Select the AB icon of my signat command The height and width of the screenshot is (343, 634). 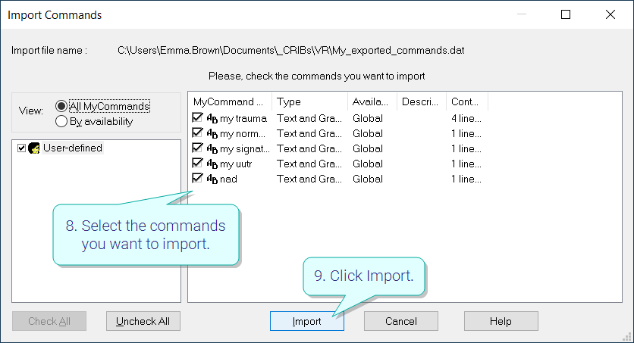click(212, 148)
